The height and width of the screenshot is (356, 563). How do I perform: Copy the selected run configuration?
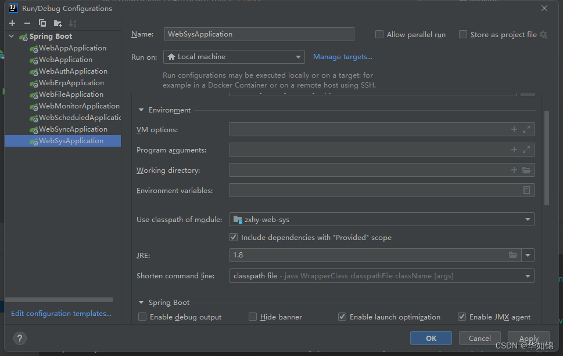(x=42, y=23)
